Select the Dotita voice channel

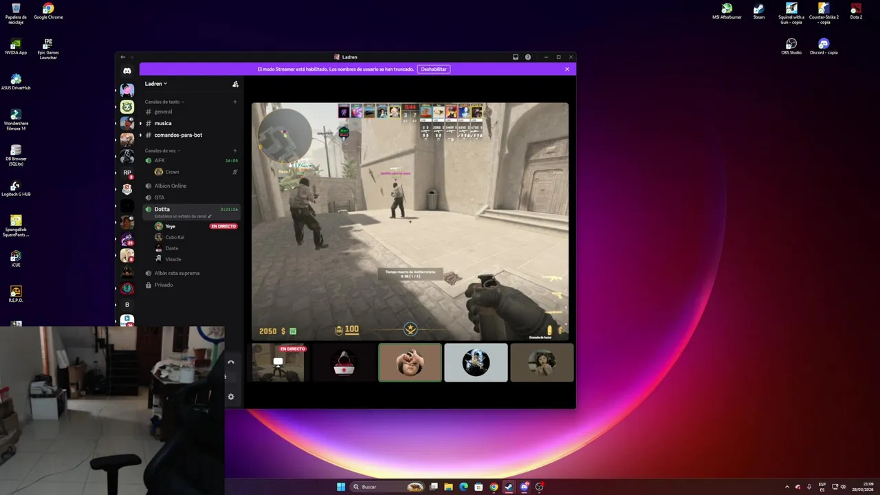click(x=191, y=212)
